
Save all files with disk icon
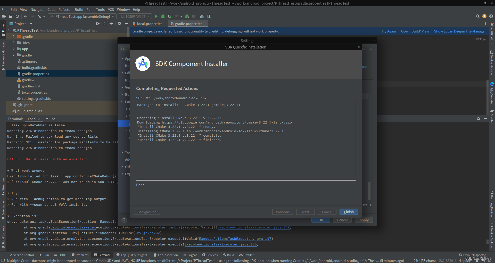tap(11, 16)
